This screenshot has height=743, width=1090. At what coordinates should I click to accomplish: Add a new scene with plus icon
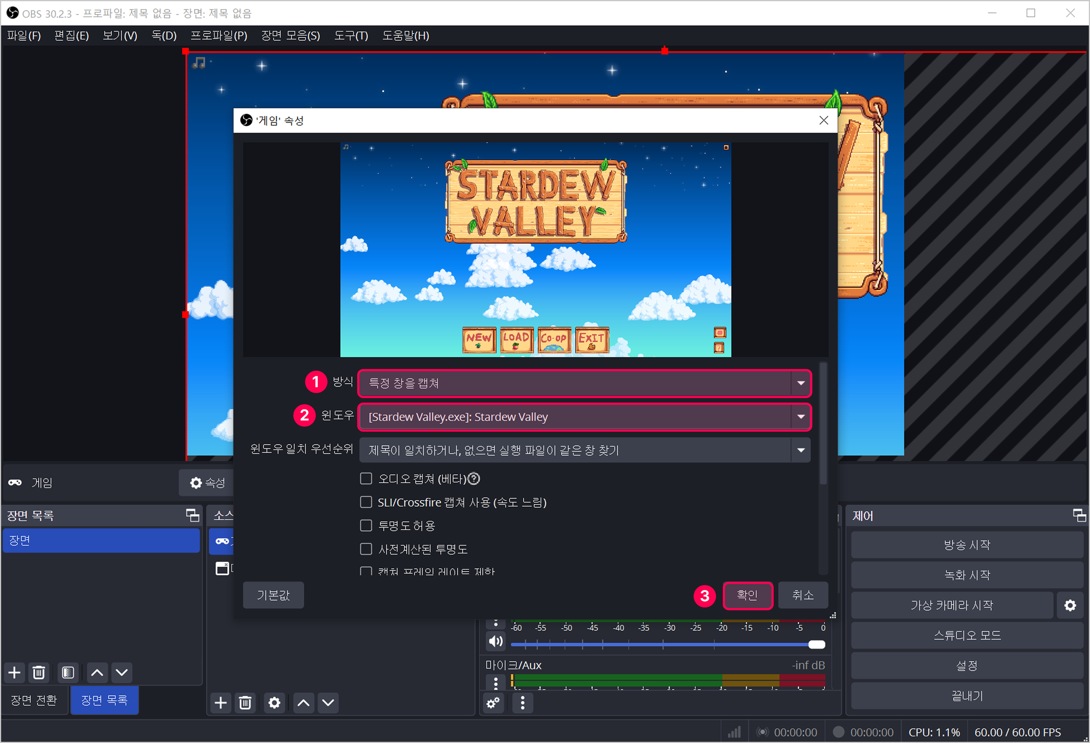tap(14, 673)
